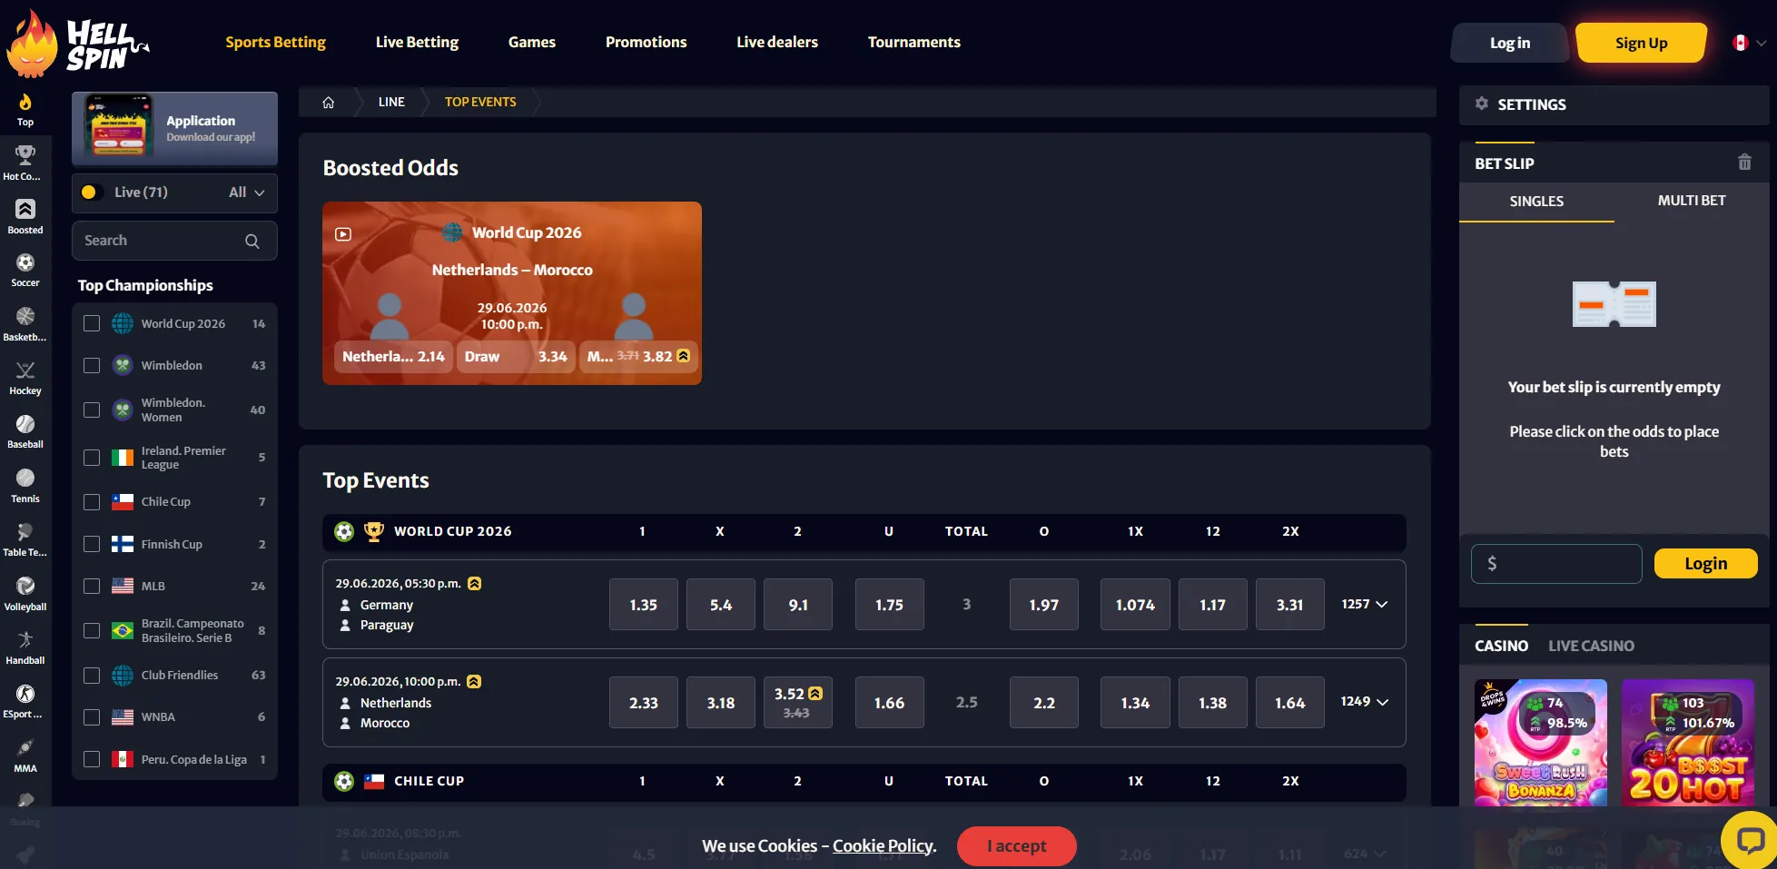
Task: Check the World Cup 2026 championship box
Action: [x=92, y=323]
